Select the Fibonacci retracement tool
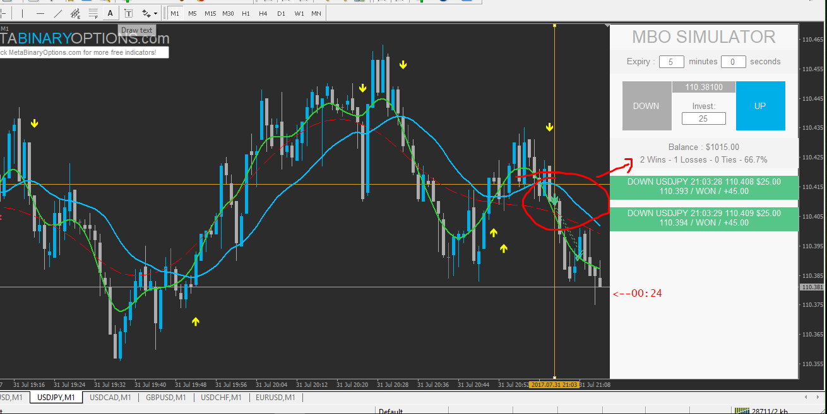The image size is (827, 414). coord(93,13)
